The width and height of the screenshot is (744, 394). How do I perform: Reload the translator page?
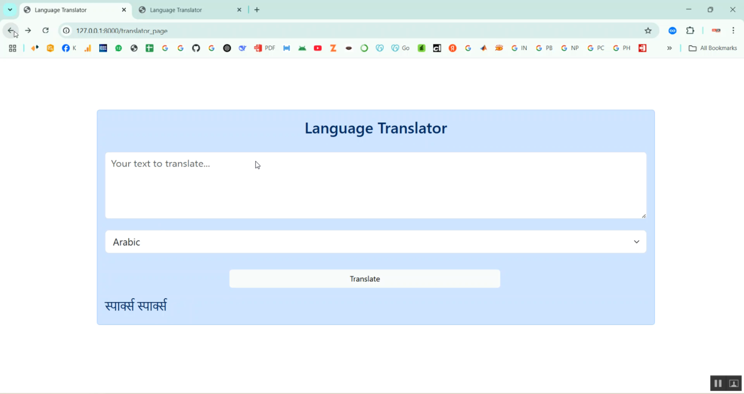coord(46,30)
